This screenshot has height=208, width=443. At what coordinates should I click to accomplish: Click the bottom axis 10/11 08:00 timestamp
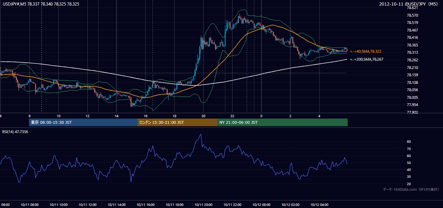(29, 205)
